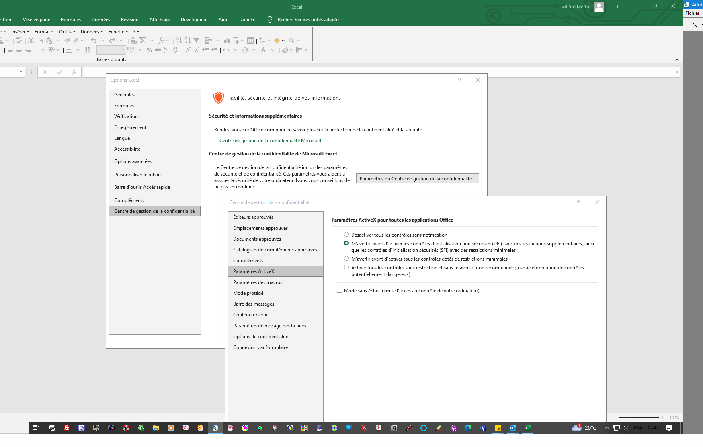Click the Percent style icon
Image resolution: width=703 pixels, height=447 pixels.
click(x=149, y=50)
